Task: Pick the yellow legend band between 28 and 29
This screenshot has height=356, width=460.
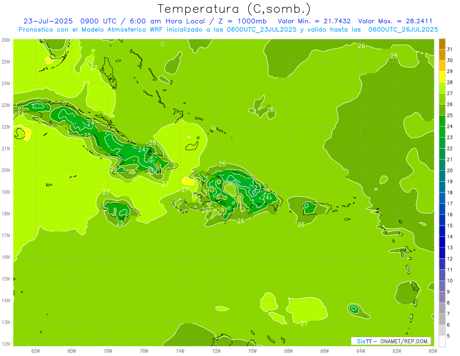Action: [442, 77]
